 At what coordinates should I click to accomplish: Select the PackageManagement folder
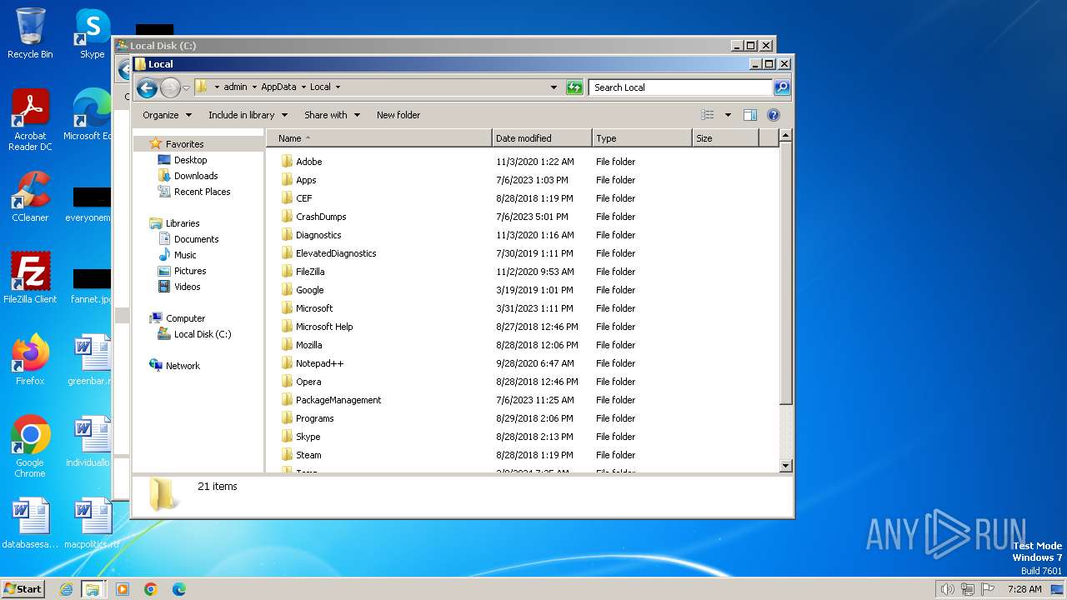pos(338,400)
